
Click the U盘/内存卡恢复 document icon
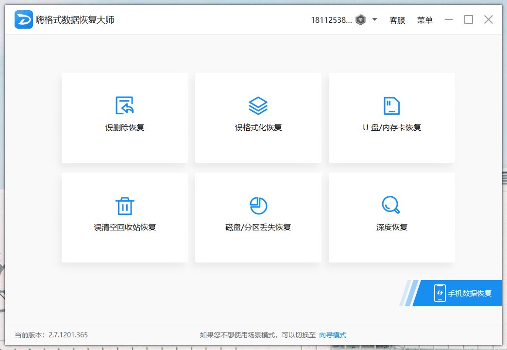[391, 105]
